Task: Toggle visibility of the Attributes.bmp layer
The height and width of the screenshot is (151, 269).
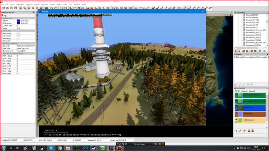Action: tap(236, 120)
